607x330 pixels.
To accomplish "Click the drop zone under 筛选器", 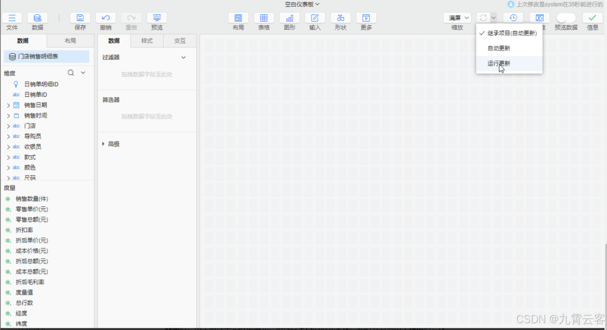I will [147, 116].
